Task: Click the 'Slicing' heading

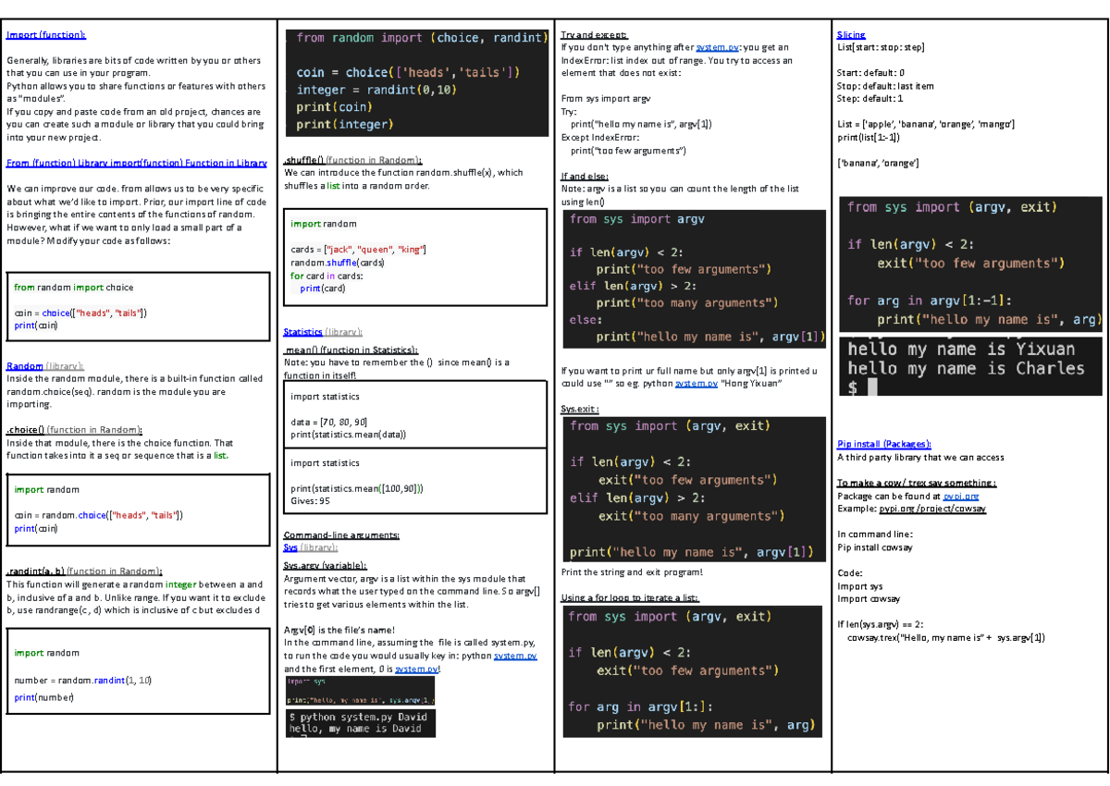Action: click(x=851, y=35)
